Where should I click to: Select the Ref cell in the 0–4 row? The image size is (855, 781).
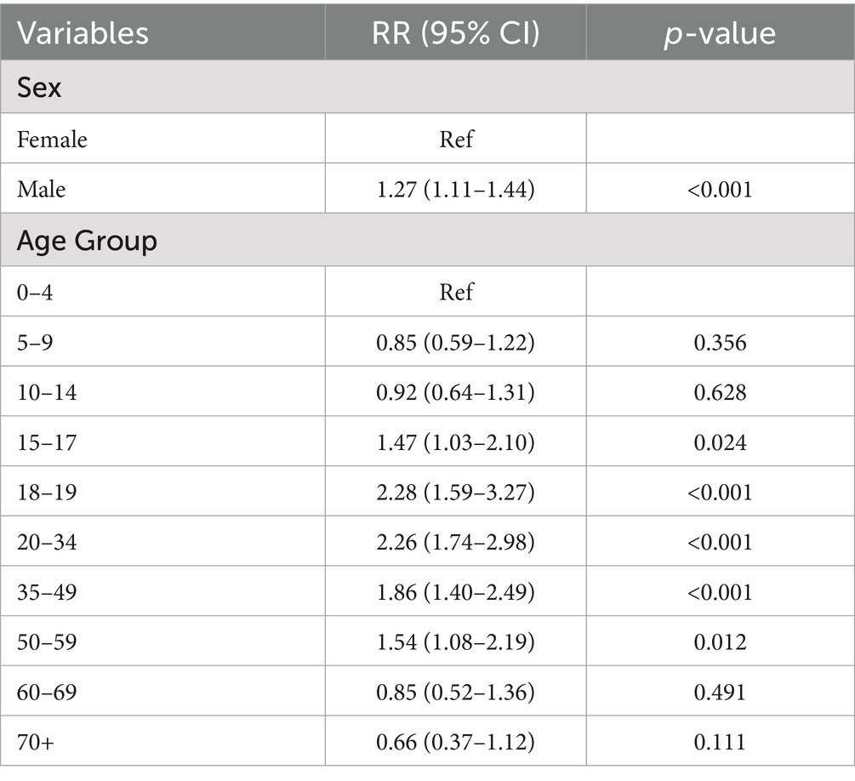click(455, 292)
